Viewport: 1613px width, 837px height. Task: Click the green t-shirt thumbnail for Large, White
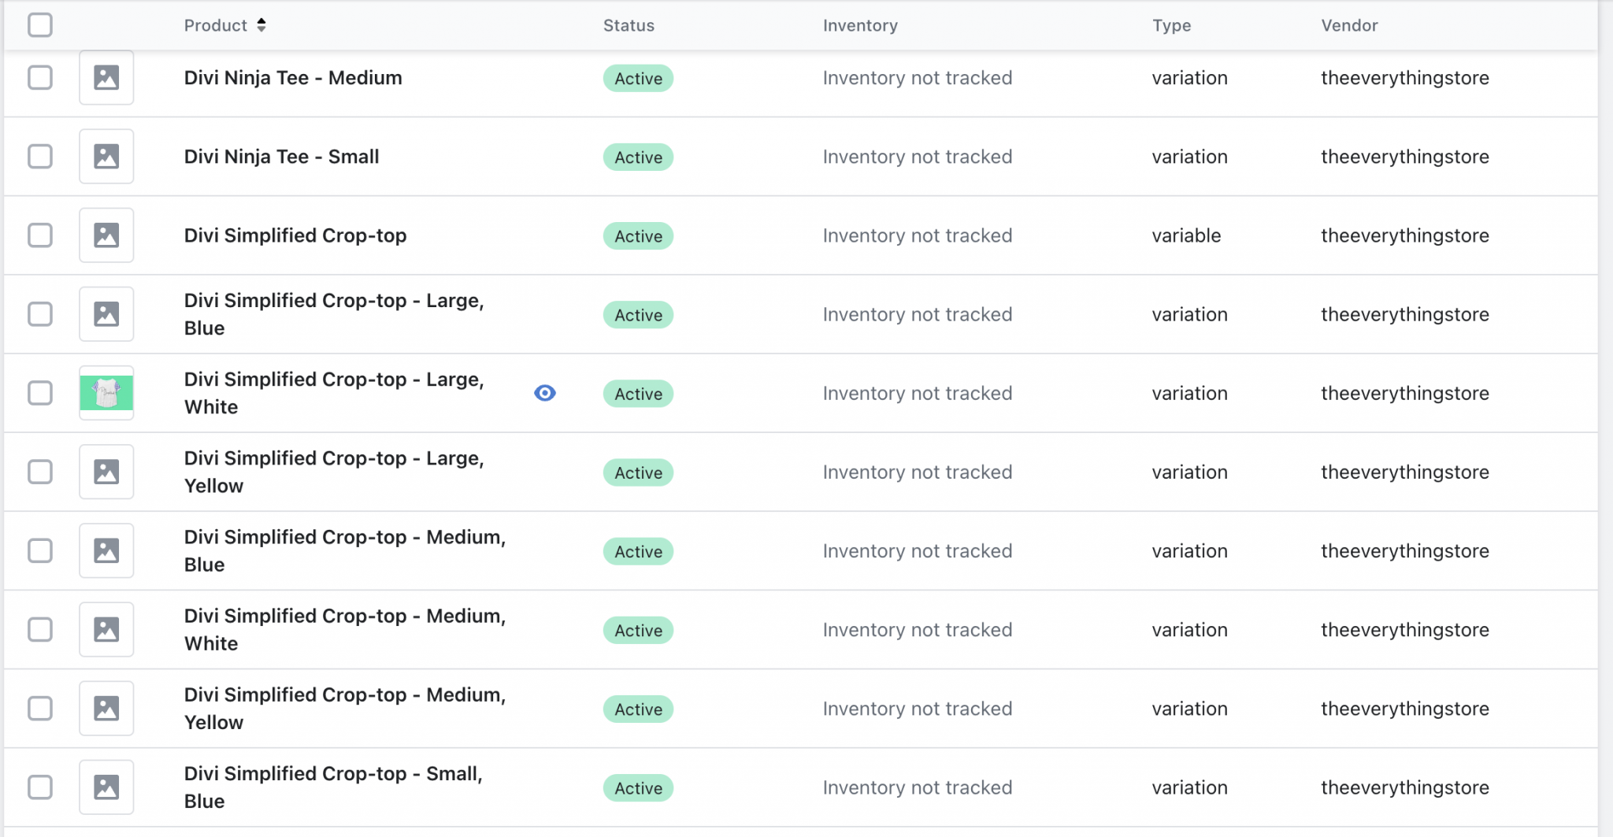(106, 393)
